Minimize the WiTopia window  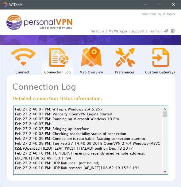click(x=146, y=5)
